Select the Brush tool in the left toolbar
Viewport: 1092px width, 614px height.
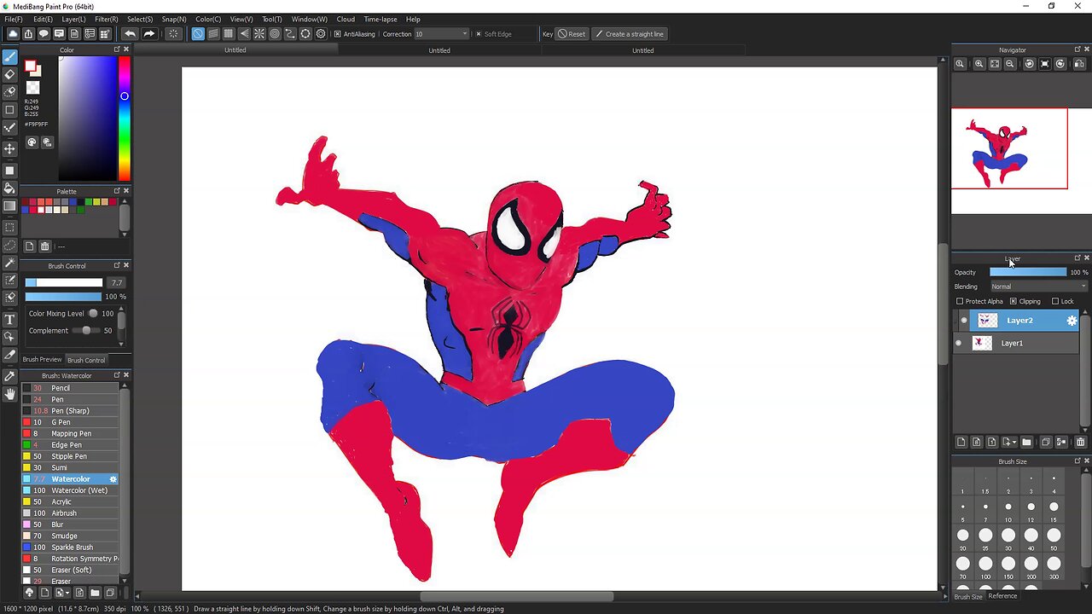coord(9,58)
